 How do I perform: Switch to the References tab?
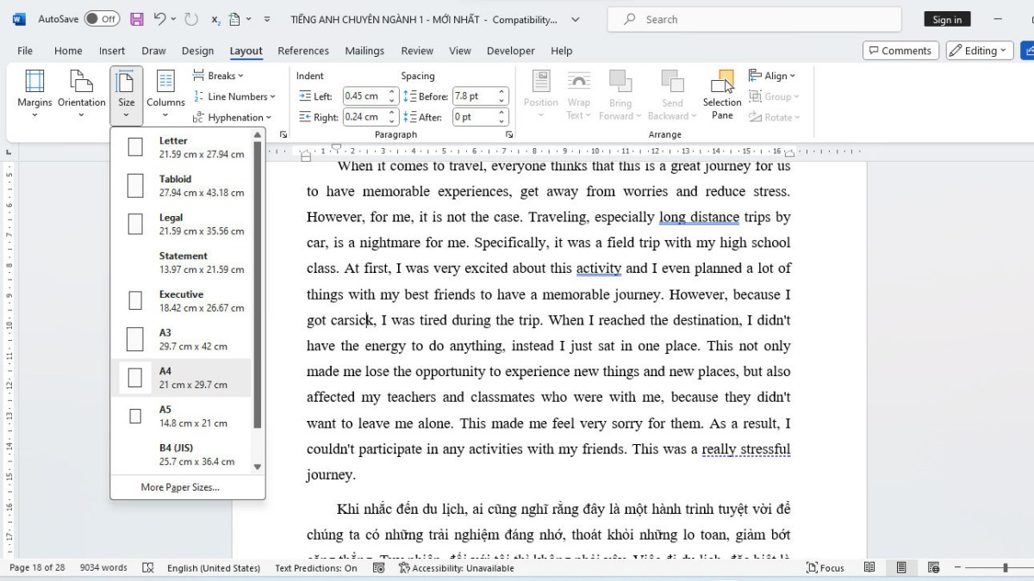[x=303, y=51]
